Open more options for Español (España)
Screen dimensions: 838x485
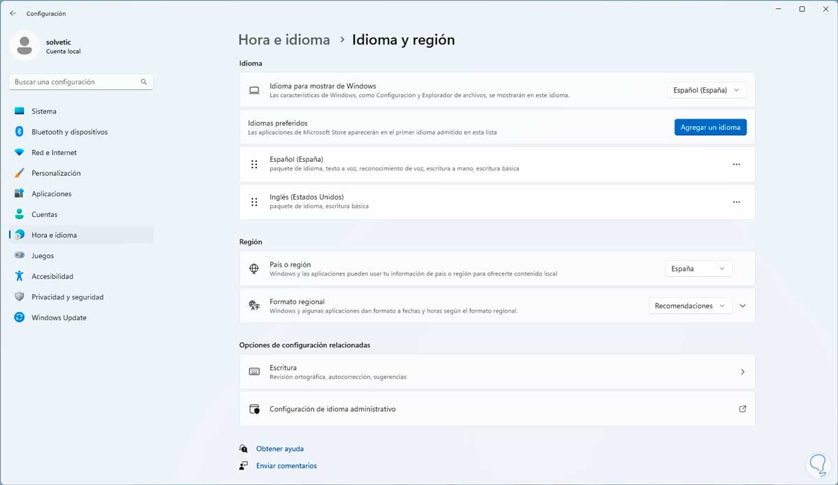coord(736,164)
